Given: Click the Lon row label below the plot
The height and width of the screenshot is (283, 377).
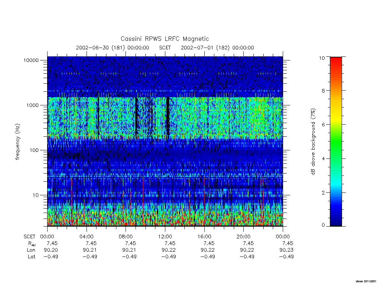Looking at the screenshot, I should [x=31, y=250].
